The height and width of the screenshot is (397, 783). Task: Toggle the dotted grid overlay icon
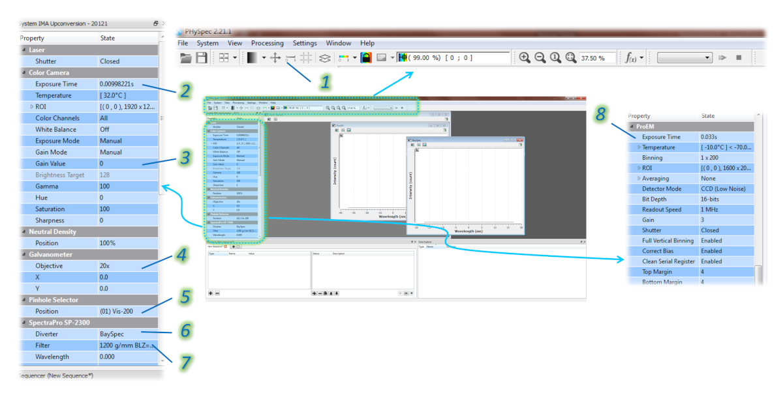[306, 58]
